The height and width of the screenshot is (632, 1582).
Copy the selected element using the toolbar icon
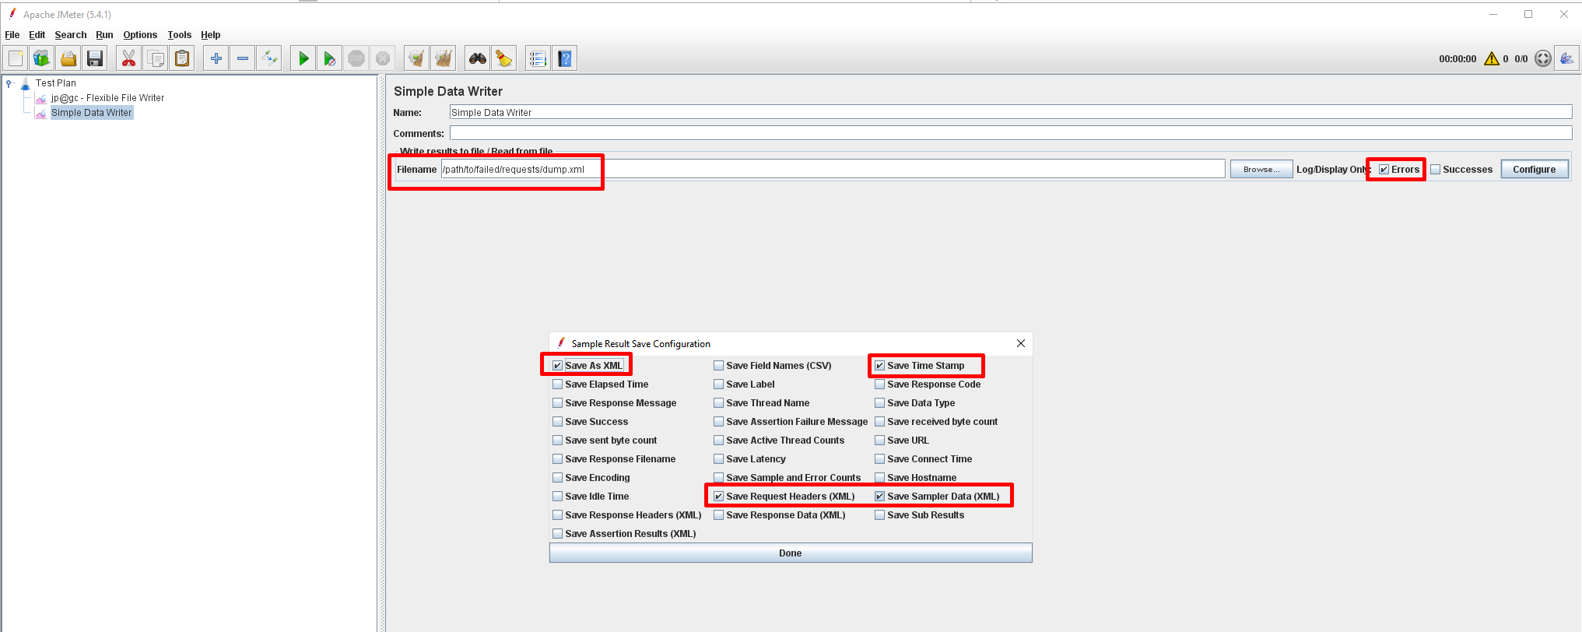(x=156, y=58)
